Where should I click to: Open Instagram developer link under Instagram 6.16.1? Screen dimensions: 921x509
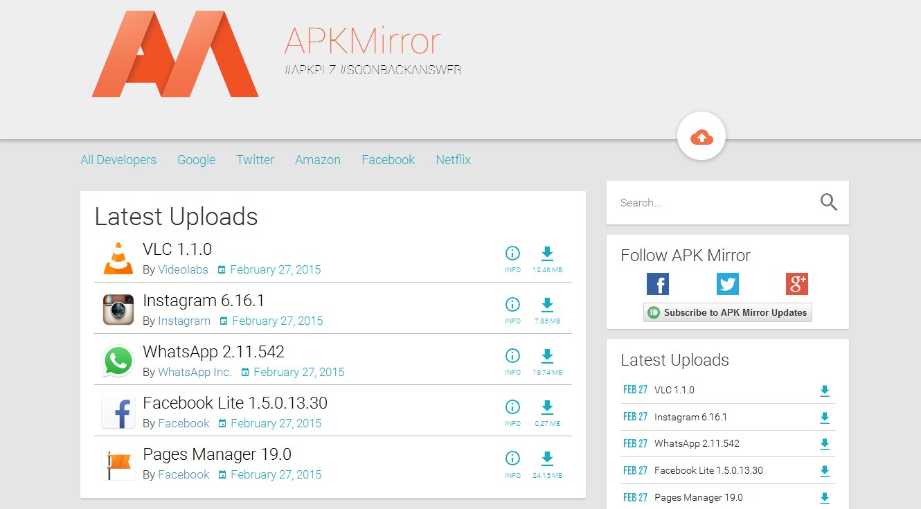click(184, 321)
